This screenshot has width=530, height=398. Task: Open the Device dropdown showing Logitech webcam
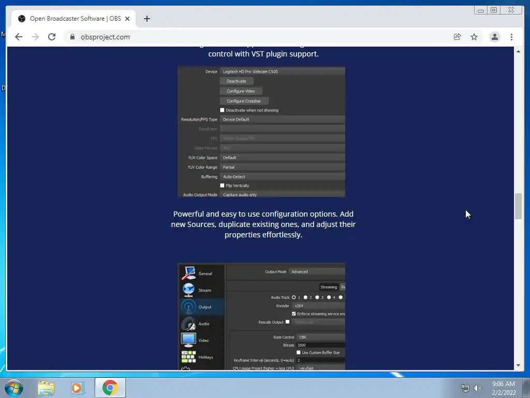point(283,72)
